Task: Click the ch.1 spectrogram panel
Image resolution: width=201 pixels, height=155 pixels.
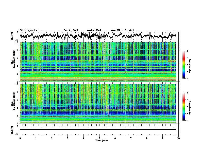Action: coord(98,62)
